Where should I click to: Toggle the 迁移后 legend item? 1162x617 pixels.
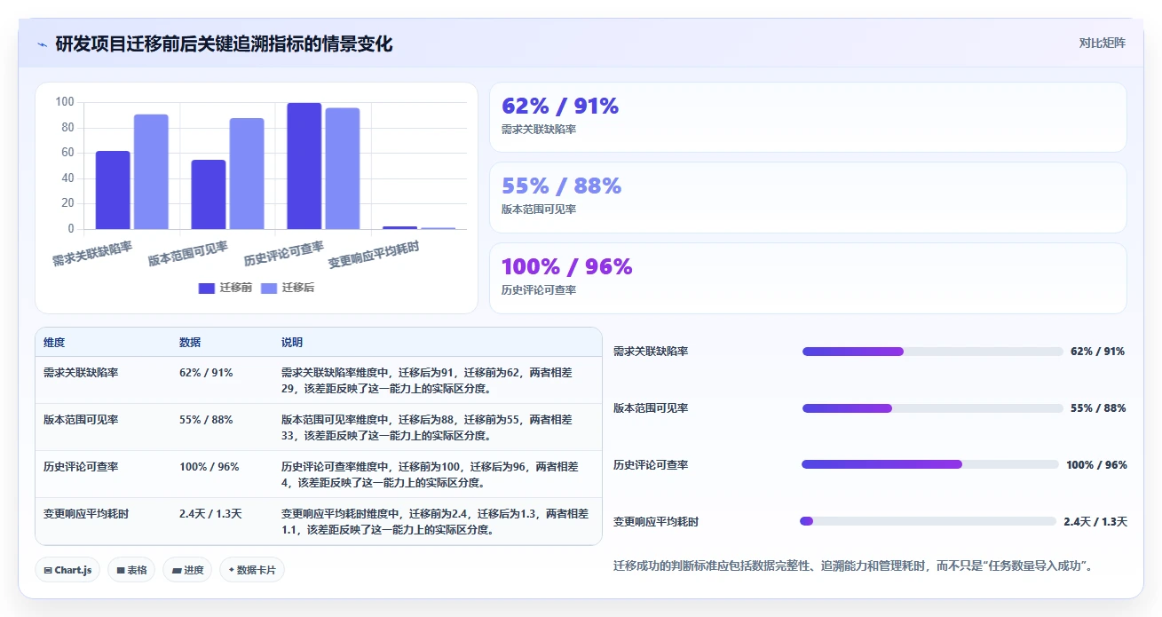point(288,288)
